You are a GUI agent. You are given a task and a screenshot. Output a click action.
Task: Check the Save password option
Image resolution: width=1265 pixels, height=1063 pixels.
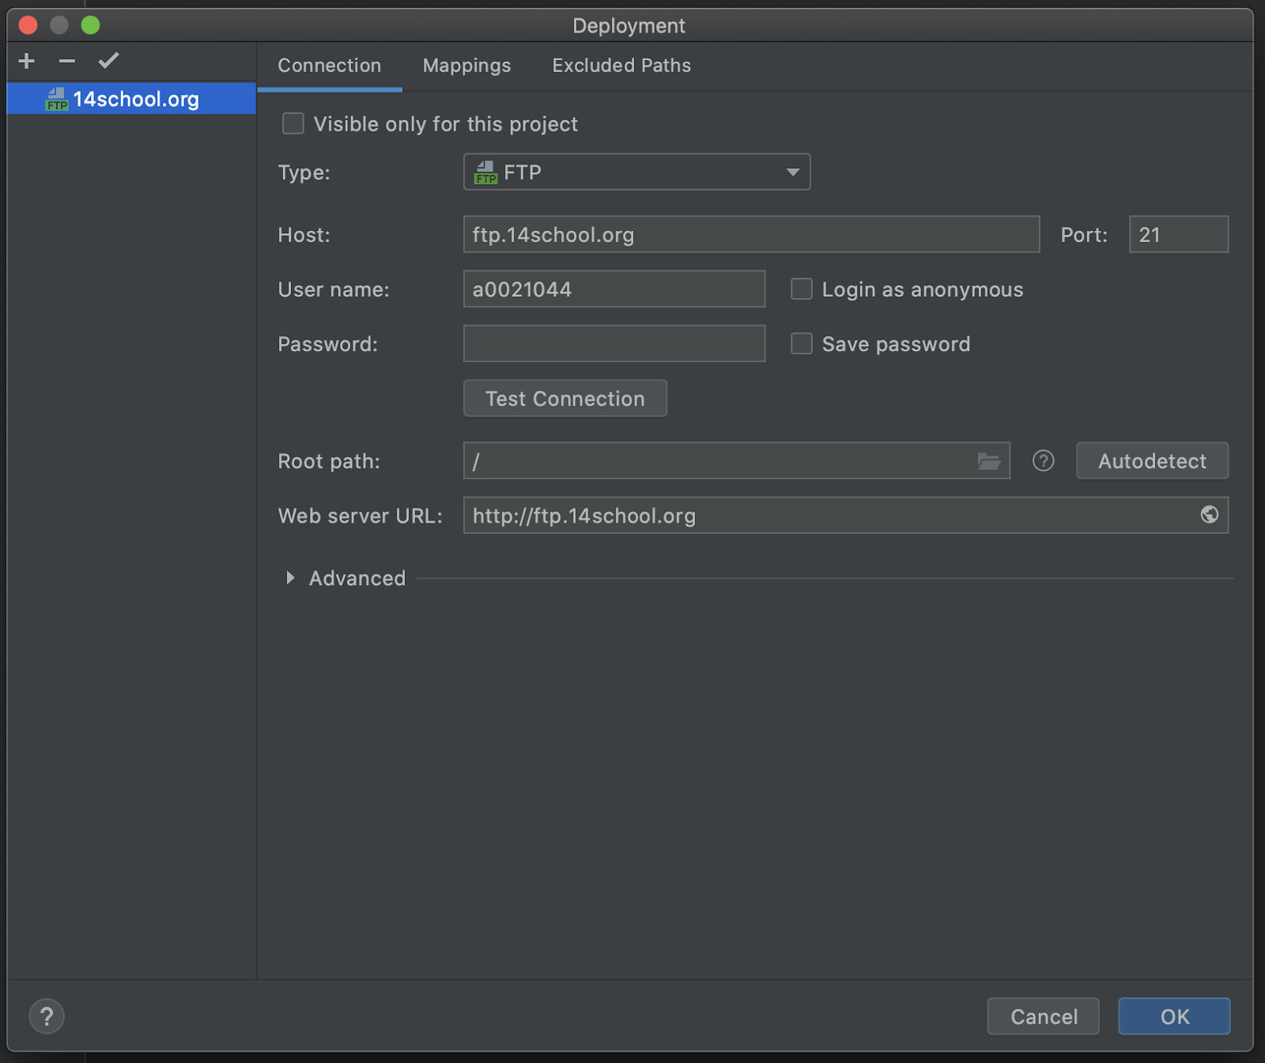(802, 344)
